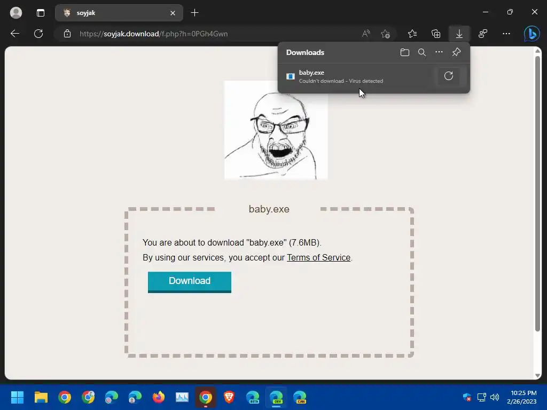
Task: Open a new tab with plus button
Action: click(194, 13)
